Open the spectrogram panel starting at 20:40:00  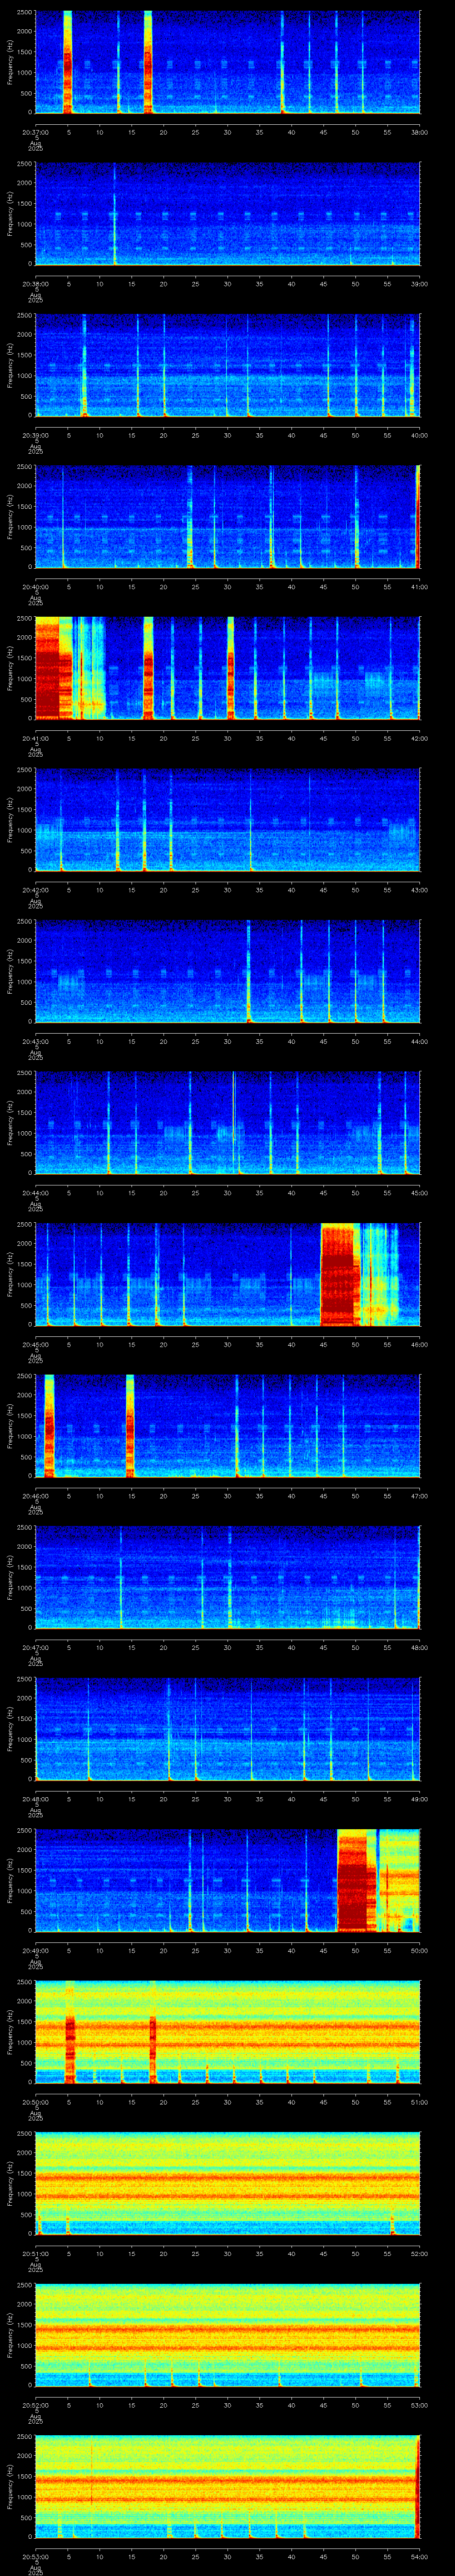[x=227, y=516]
